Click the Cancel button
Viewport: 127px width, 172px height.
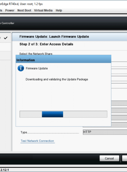[x=109, y=158]
